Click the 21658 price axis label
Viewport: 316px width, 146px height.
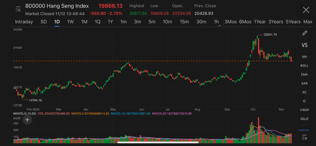click(18, 48)
